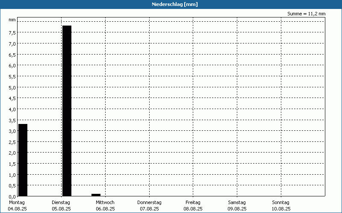This screenshot has width=342, height=213.
Task: Click the mm unit label on y-axis
Action: point(12,20)
